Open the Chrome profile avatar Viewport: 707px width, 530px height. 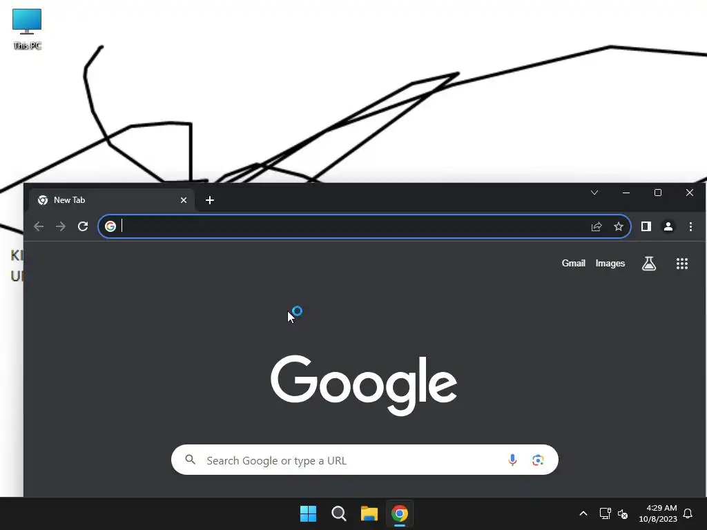point(668,226)
